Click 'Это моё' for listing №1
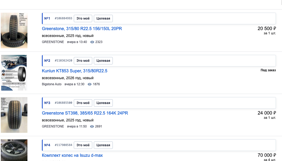Image resolution: width=282 pixels, height=161 pixels. 83,18
